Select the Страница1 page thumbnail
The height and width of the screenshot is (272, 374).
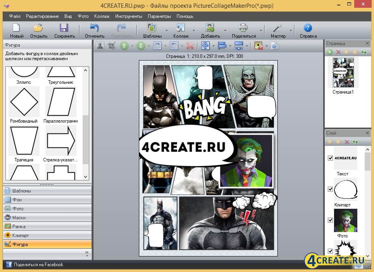343,73
